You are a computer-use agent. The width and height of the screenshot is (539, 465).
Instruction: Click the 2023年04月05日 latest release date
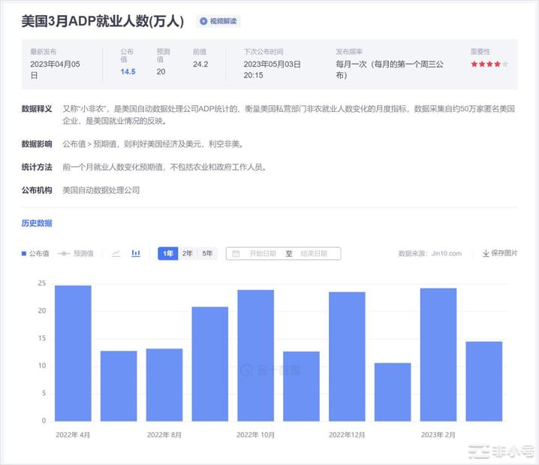55,69
